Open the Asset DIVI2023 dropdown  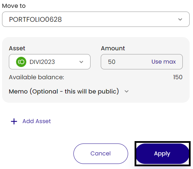click(x=50, y=62)
